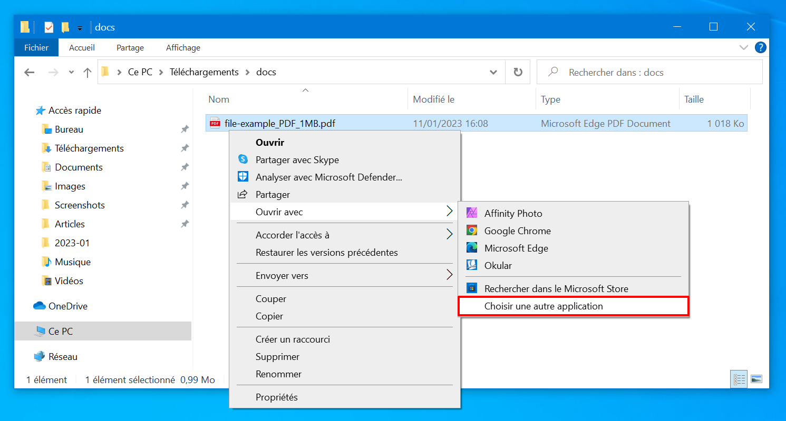Open the Quick Access Toolbar customize arrow
This screenshot has height=421, width=786.
(x=80, y=28)
